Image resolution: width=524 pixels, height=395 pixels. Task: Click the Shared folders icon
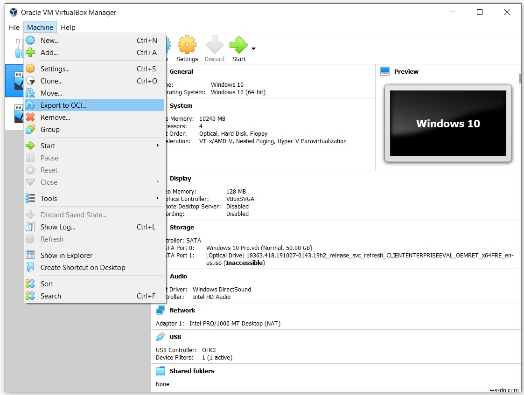pos(161,370)
